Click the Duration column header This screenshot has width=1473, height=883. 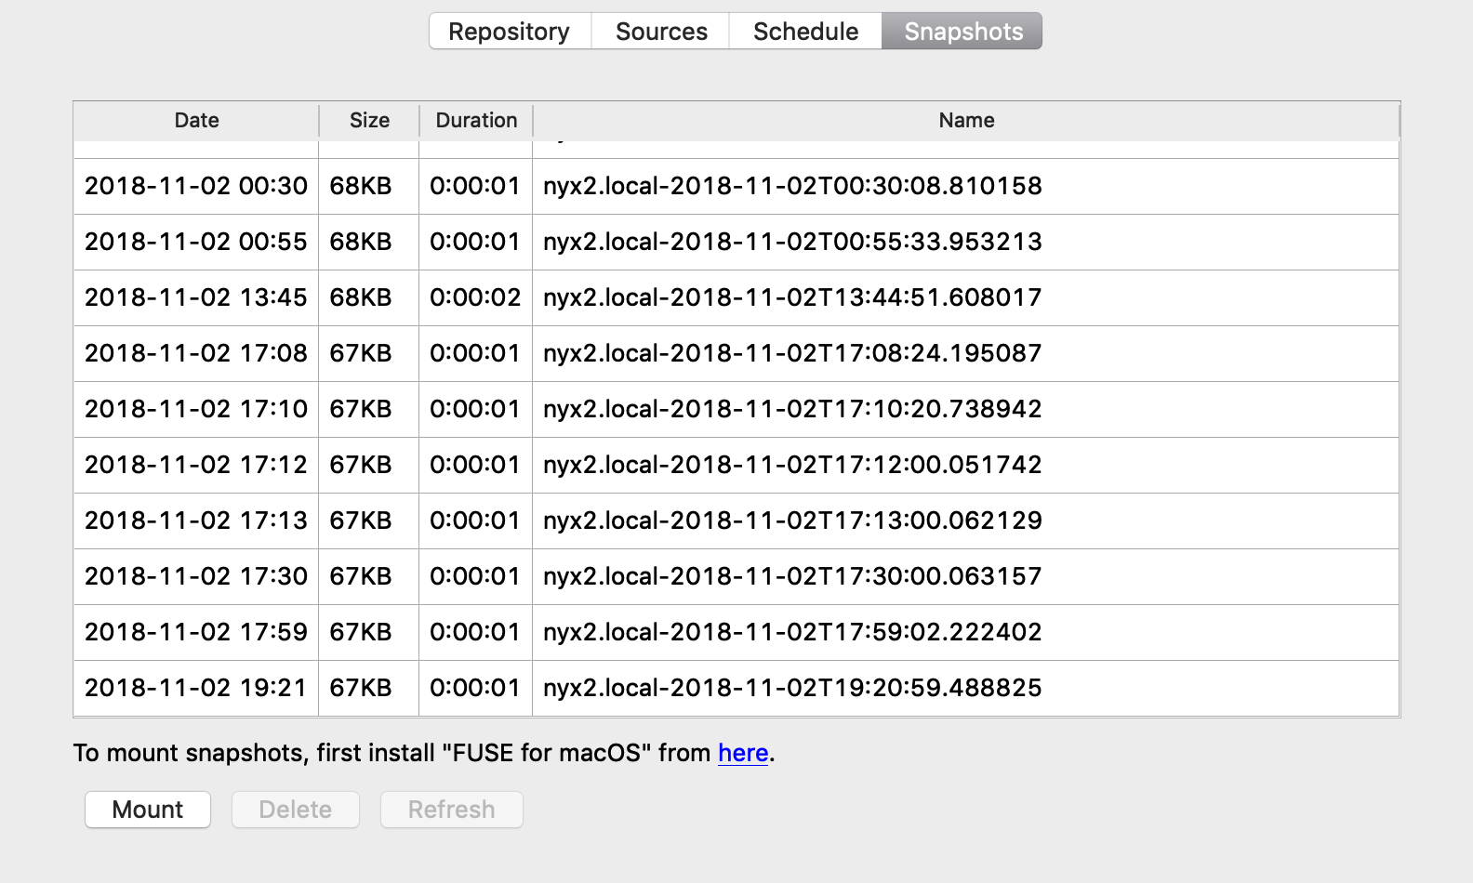point(476,121)
